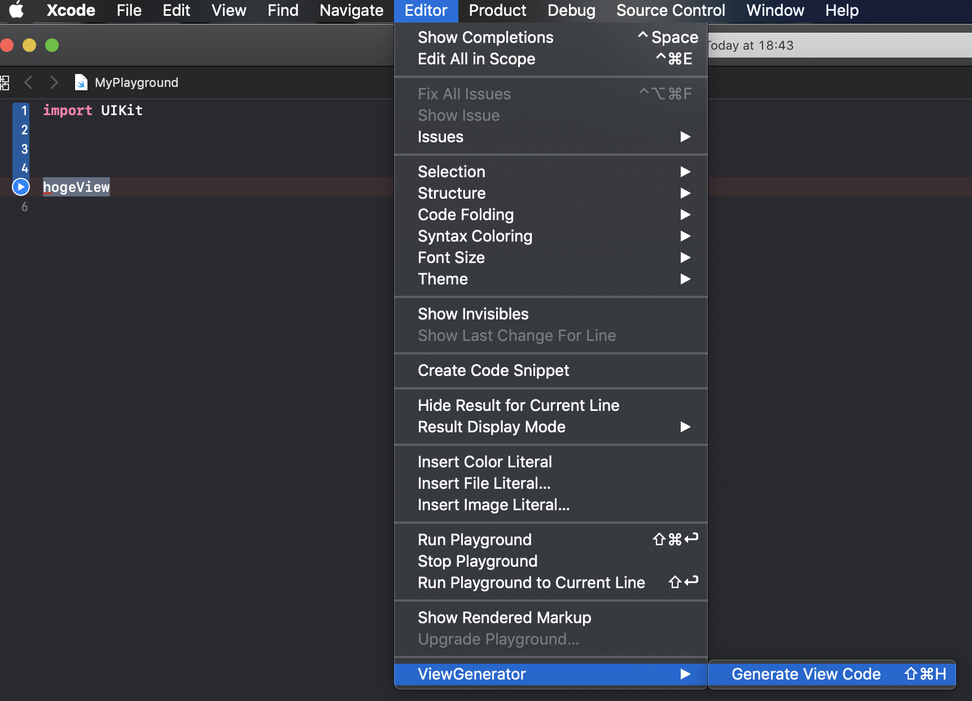
Task: Go back with the left chevron
Action: pyautogui.click(x=28, y=83)
